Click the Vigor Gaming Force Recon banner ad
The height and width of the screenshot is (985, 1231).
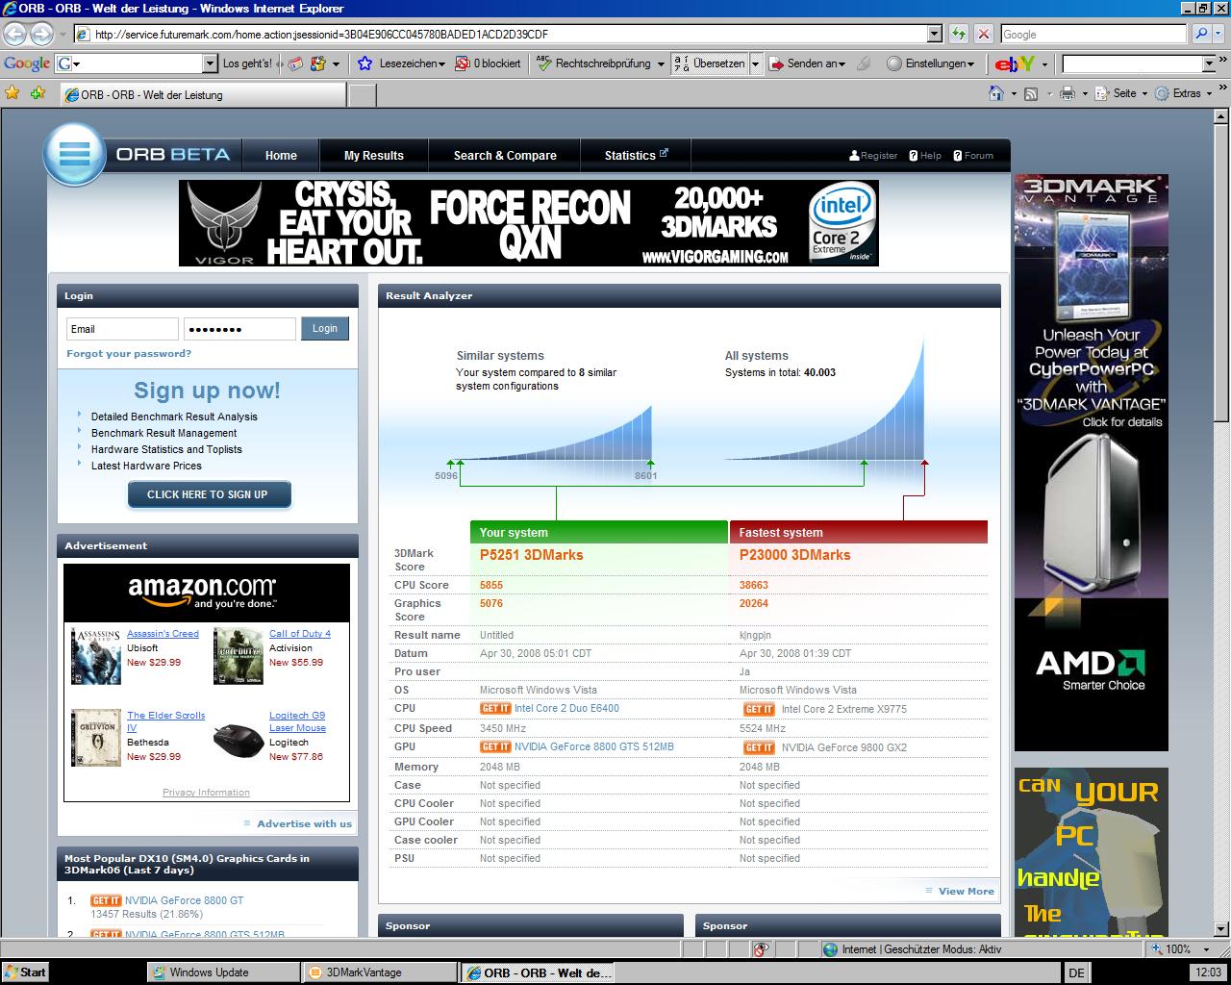click(528, 223)
